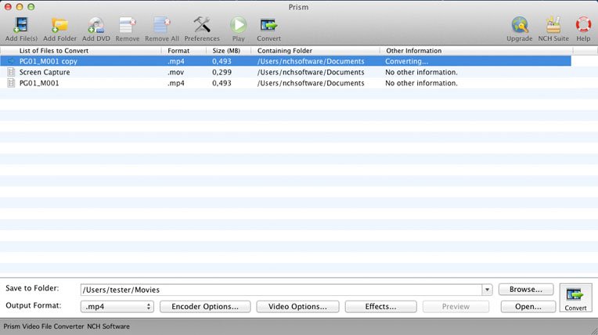Click the Browse... button

coord(526,290)
